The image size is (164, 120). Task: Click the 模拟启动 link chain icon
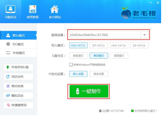(x=8, y=96)
